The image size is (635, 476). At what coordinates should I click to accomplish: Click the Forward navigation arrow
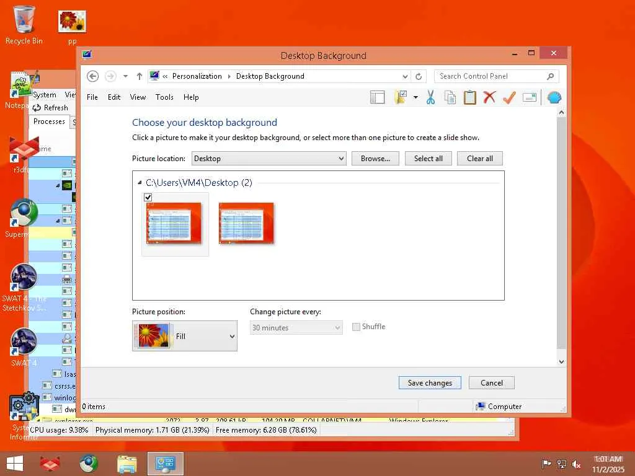(110, 76)
